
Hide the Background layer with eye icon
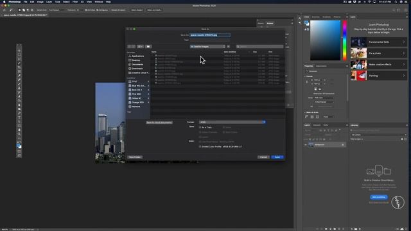(306, 144)
